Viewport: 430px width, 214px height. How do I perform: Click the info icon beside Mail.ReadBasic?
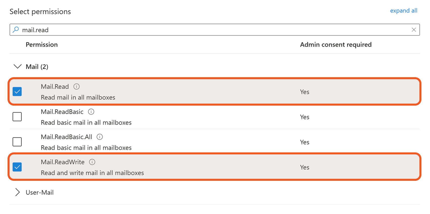(91, 112)
